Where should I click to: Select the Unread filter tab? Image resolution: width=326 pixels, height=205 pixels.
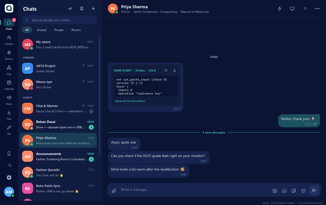coord(42,30)
